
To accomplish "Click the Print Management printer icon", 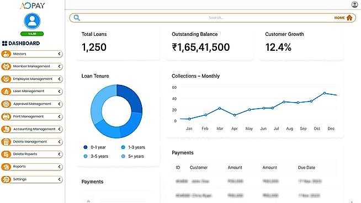I will click(x=6, y=117).
